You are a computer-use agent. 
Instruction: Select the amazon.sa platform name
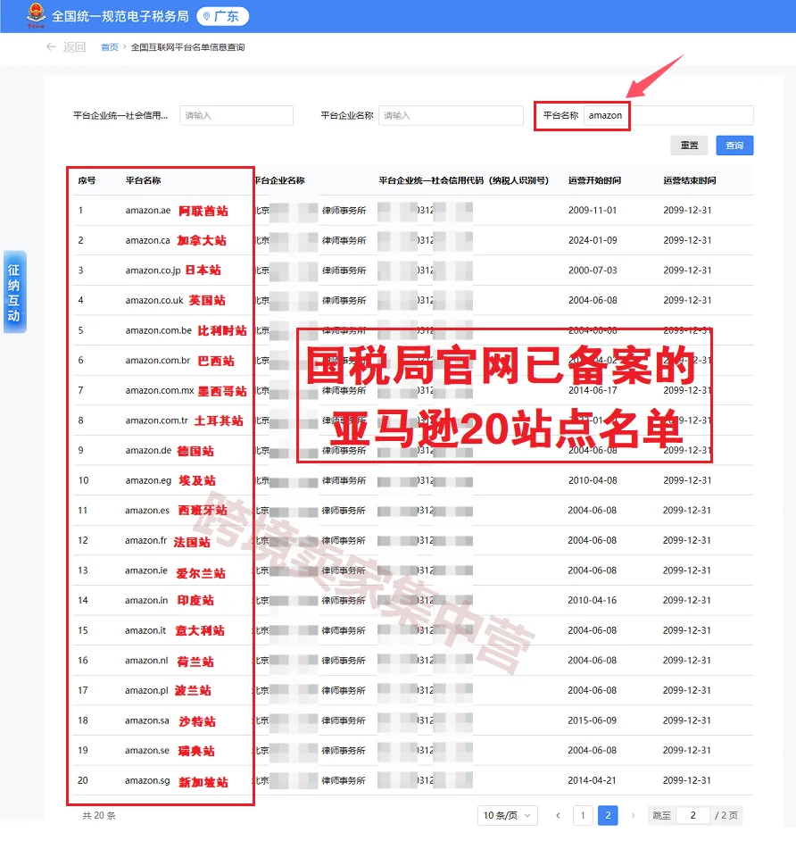pyautogui.click(x=147, y=720)
